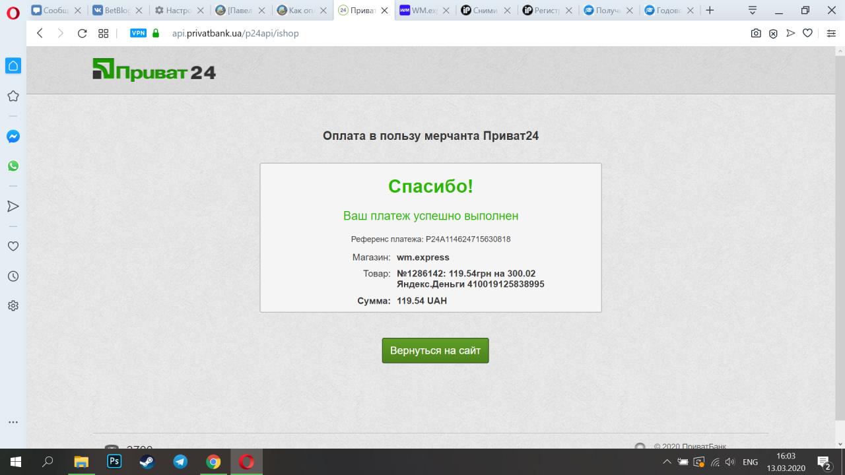This screenshot has width=845, height=475.
Task: Open the Windows Start menu
Action: [15, 462]
